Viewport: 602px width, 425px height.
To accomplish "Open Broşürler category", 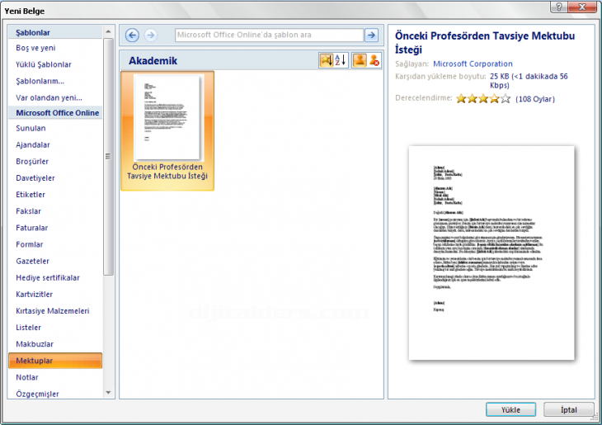I will tap(32, 162).
